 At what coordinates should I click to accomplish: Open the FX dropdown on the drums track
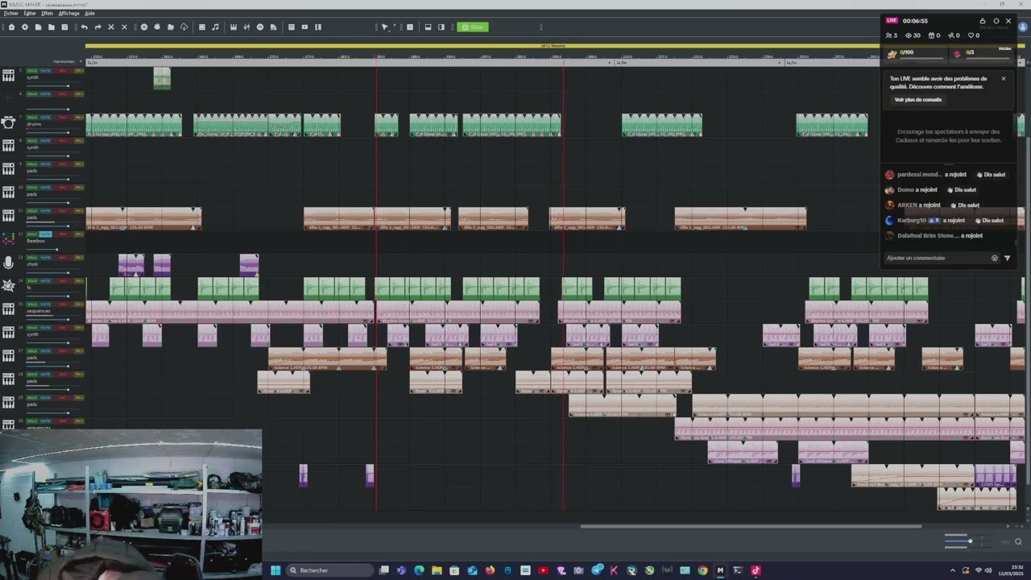(79, 118)
